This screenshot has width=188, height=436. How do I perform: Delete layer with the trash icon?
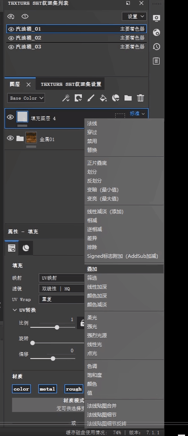pos(141,98)
